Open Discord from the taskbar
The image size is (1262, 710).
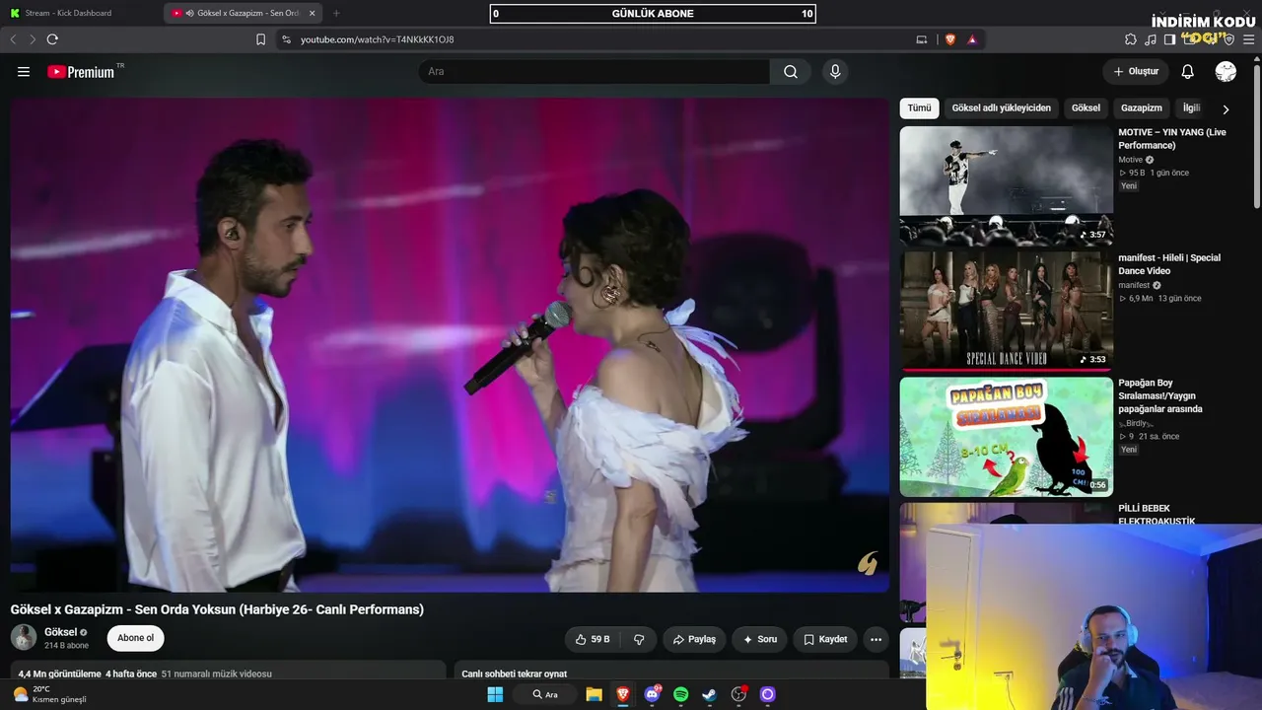pyautogui.click(x=652, y=694)
